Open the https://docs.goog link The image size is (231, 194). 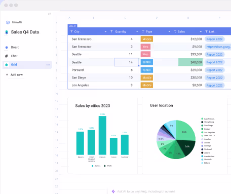coord(218,47)
